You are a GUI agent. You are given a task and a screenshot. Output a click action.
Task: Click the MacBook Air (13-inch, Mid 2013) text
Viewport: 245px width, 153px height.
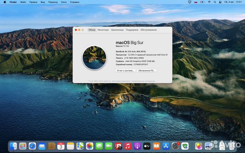point(131,52)
